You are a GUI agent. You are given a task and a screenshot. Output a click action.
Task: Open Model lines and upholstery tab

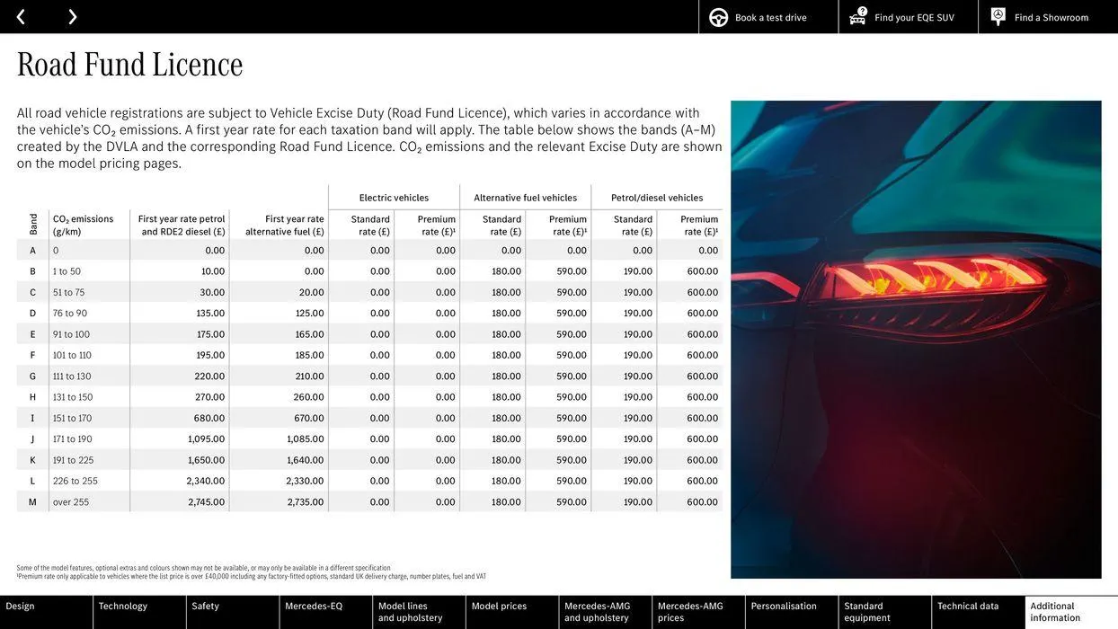point(419,612)
